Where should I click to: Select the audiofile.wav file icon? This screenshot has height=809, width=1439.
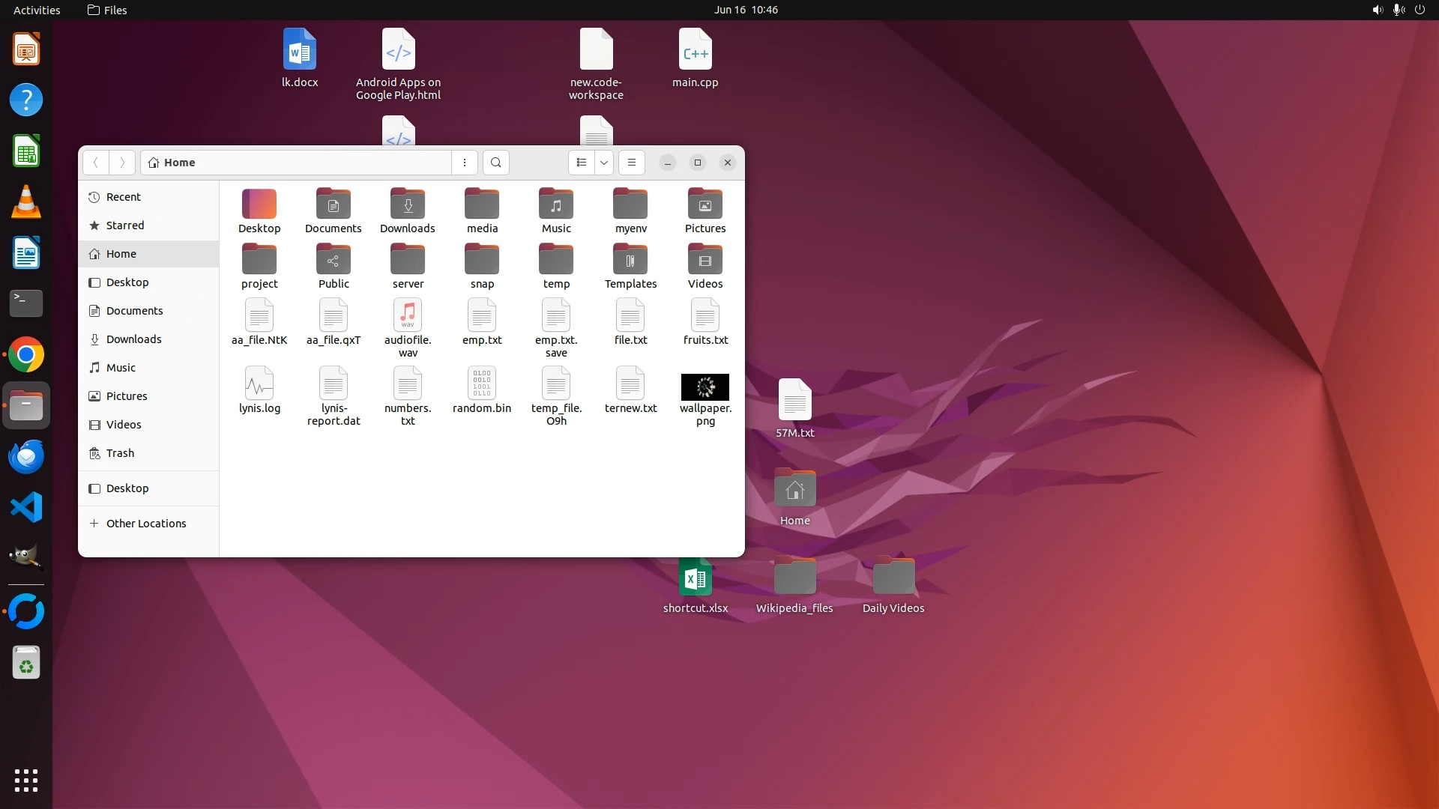point(408,315)
